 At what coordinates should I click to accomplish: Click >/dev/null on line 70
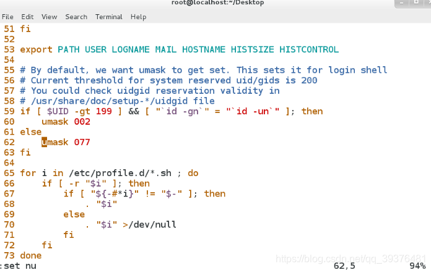[x=149, y=225]
